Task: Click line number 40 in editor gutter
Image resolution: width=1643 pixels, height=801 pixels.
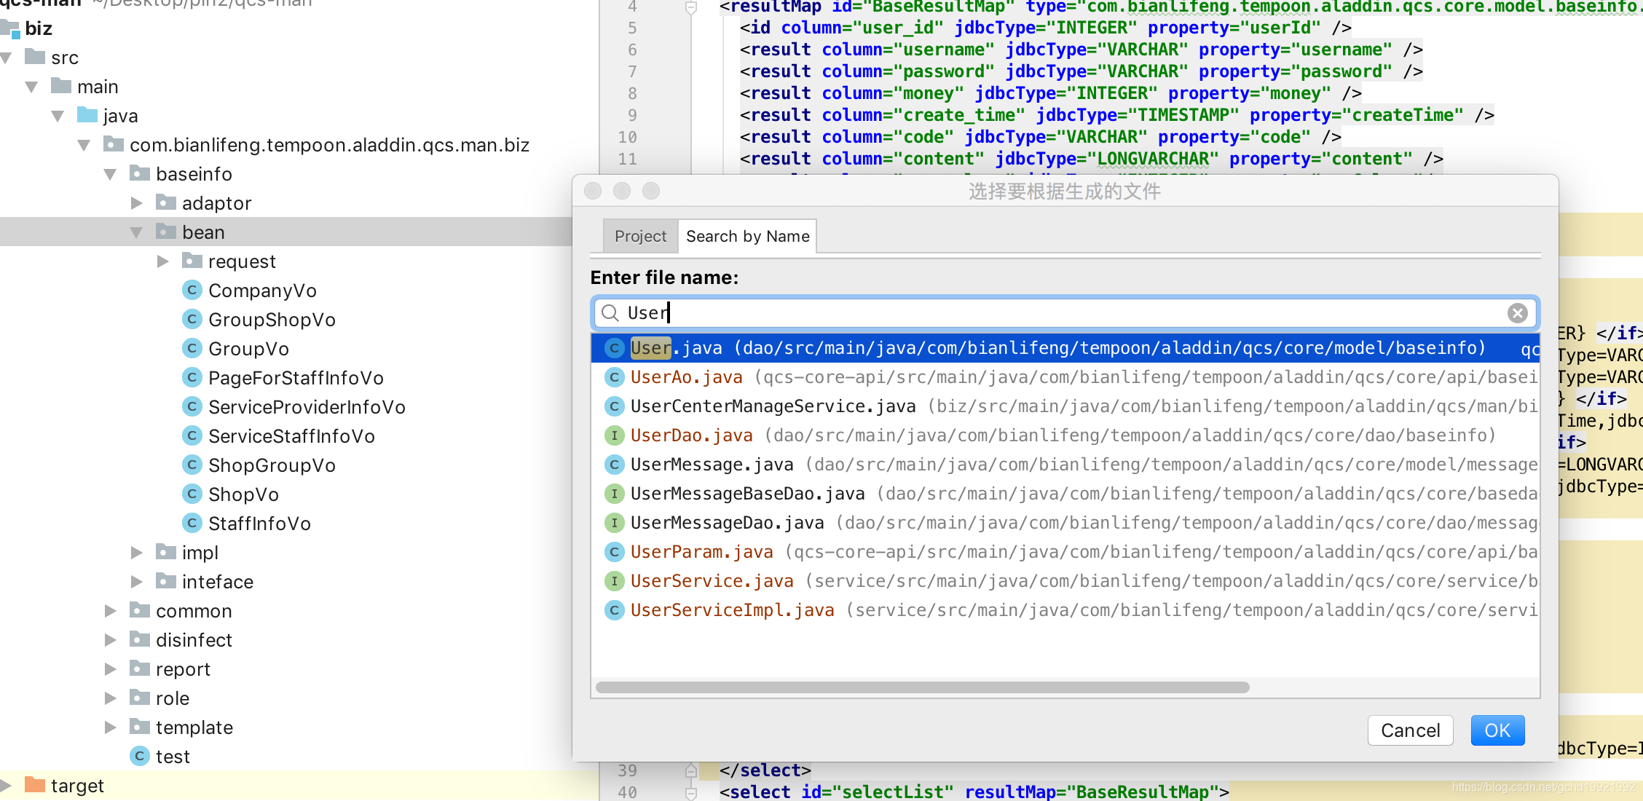Action: [x=627, y=792]
